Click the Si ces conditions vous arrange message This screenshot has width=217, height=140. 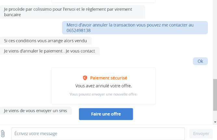46,41
